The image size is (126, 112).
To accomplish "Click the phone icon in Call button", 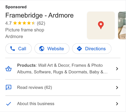I will click(13, 49).
